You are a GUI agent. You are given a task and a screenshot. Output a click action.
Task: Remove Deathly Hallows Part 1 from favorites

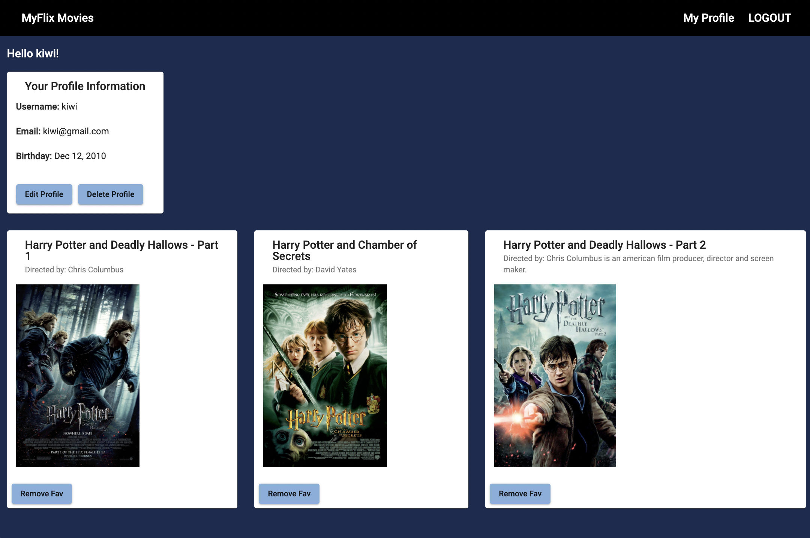[42, 494]
